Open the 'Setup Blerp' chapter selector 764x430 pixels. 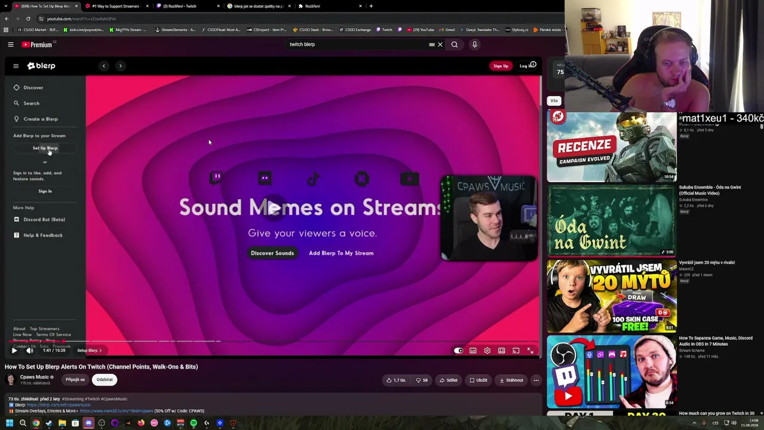pos(90,351)
